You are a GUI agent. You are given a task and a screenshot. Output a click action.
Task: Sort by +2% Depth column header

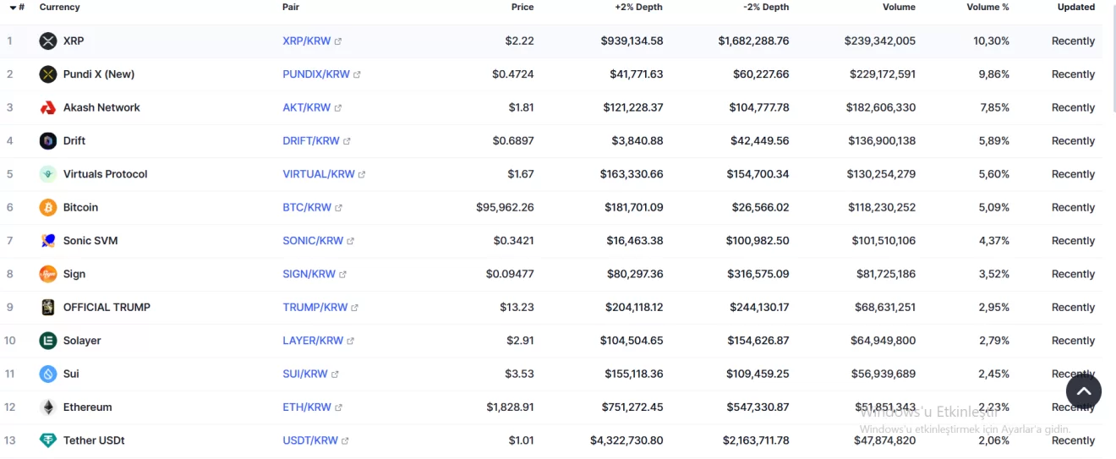pos(638,7)
